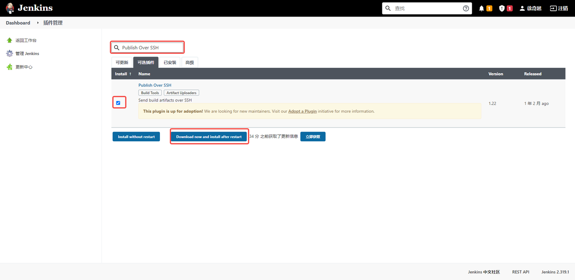Open 更新中心 via the puzzle piece icon

(x=10, y=66)
